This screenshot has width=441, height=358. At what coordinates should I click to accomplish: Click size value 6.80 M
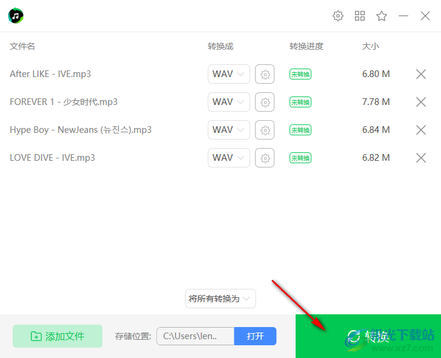click(x=376, y=74)
